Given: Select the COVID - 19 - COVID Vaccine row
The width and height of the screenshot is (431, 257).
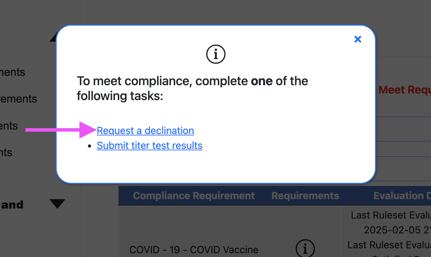Looking at the screenshot, I should coord(194,249).
